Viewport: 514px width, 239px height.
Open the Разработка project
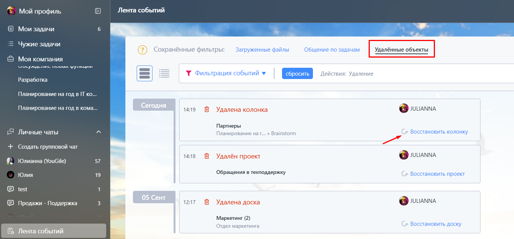[x=33, y=80]
